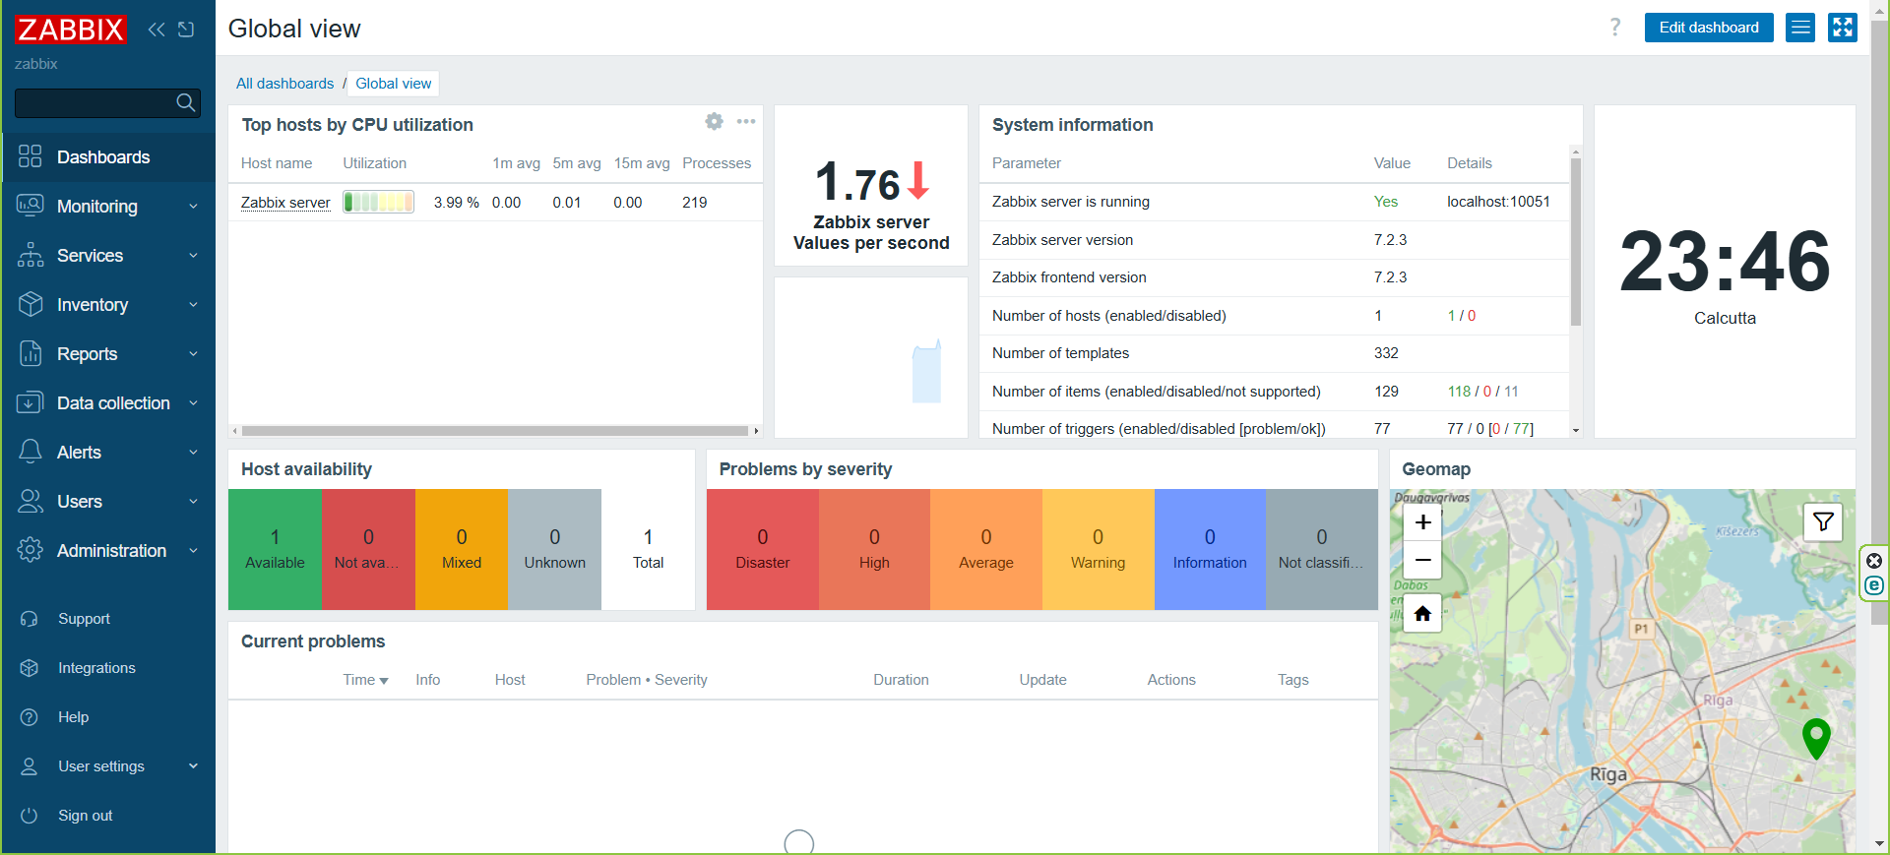
Task: Expand the Data collection menu chevron
Action: [x=193, y=403]
